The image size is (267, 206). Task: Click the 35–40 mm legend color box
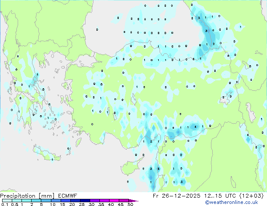click(x=104, y=201)
